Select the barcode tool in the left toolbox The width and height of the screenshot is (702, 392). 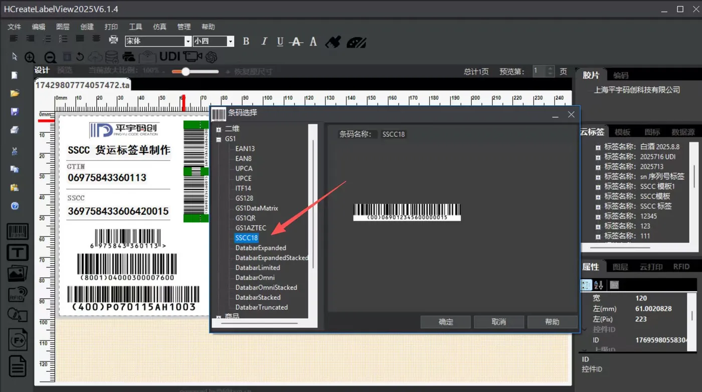18,232
